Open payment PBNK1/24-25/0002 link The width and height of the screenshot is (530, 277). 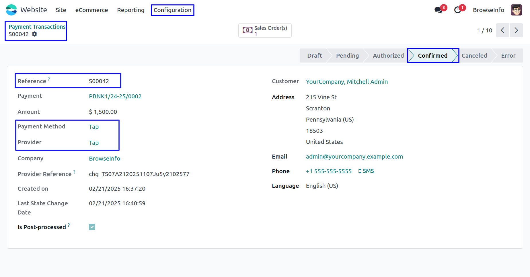click(x=115, y=96)
